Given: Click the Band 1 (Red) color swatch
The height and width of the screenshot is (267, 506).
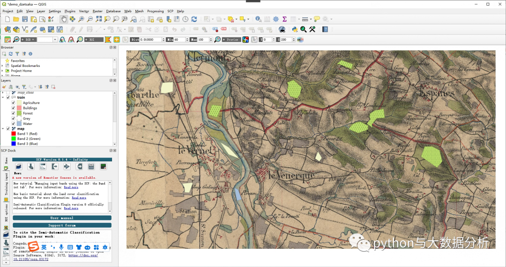Looking at the screenshot, I should (14, 134).
